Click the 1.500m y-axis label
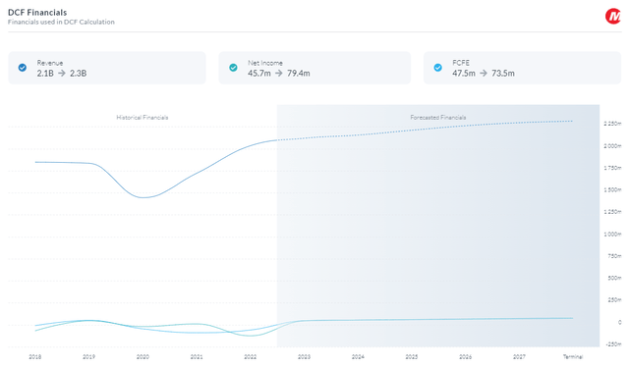 point(612,189)
